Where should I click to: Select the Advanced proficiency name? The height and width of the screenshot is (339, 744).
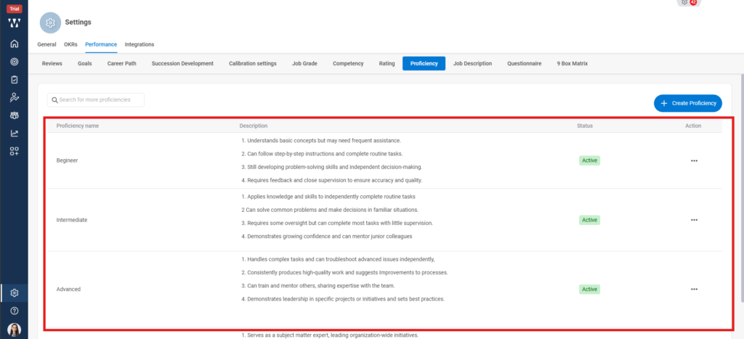(x=68, y=289)
